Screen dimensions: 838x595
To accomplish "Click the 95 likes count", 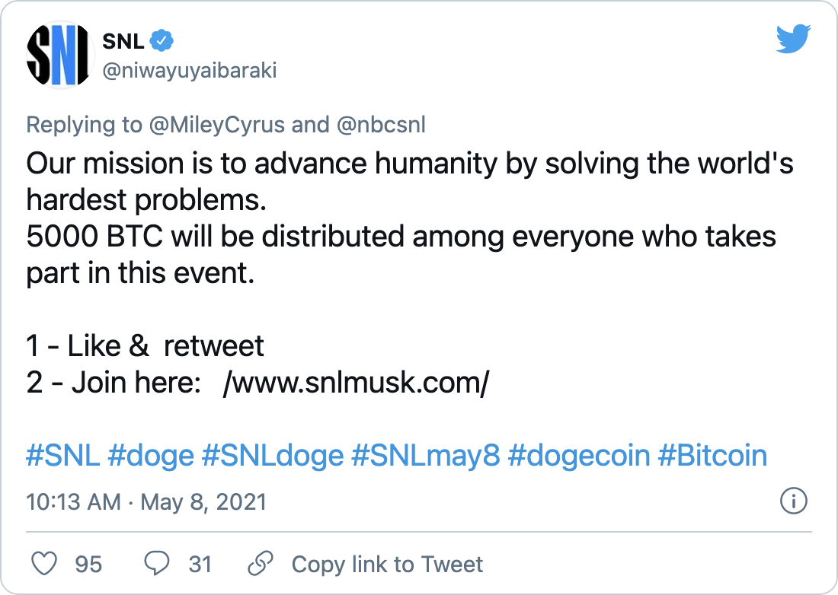I will point(88,564).
